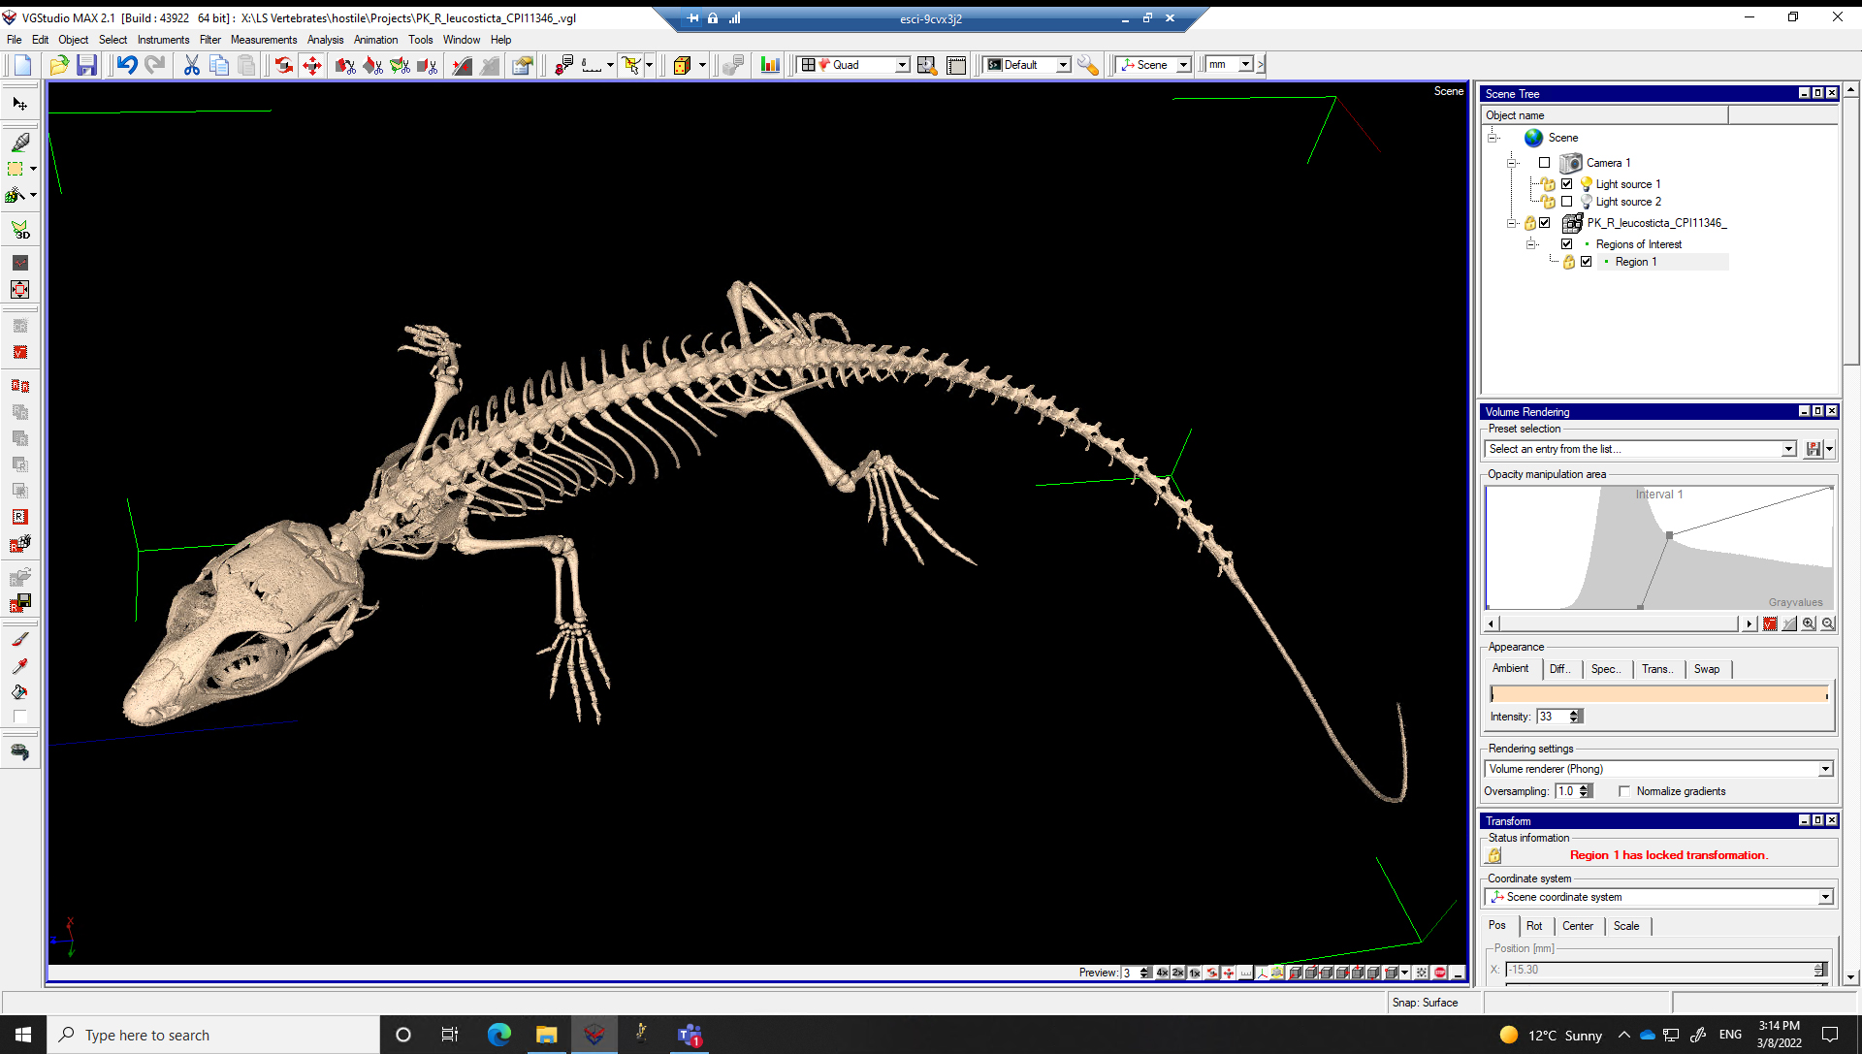Screen dimensions: 1862x1054
Task: Select the Rotate mode tool
Action: click(x=283, y=65)
